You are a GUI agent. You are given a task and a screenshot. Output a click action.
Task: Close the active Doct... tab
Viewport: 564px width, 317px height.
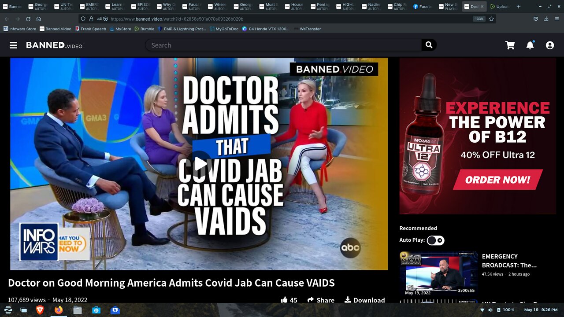[x=482, y=7]
